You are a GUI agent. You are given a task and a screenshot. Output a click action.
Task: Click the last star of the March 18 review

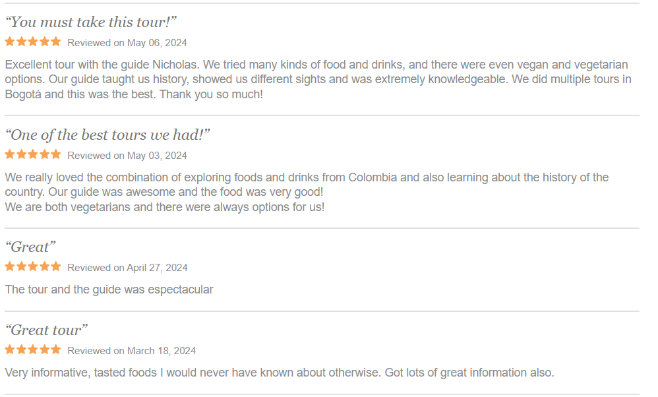click(x=55, y=350)
